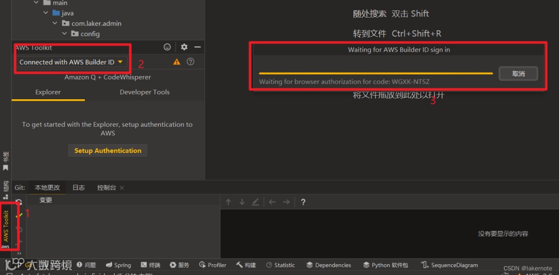Click the 变更 changes header row
This screenshot has height=275, width=559.
click(x=46, y=200)
